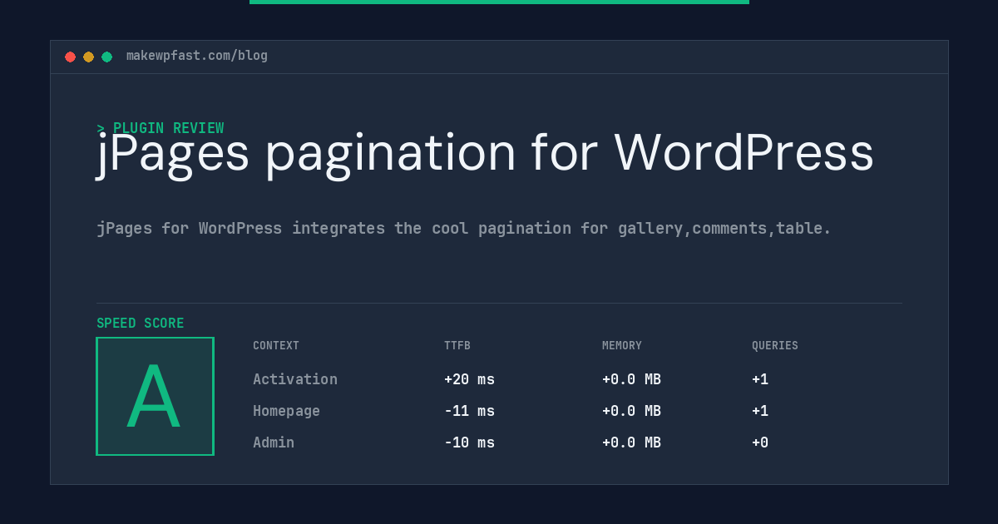Click the QUERIES column header
The width and height of the screenshot is (998, 524).
(775, 346)
